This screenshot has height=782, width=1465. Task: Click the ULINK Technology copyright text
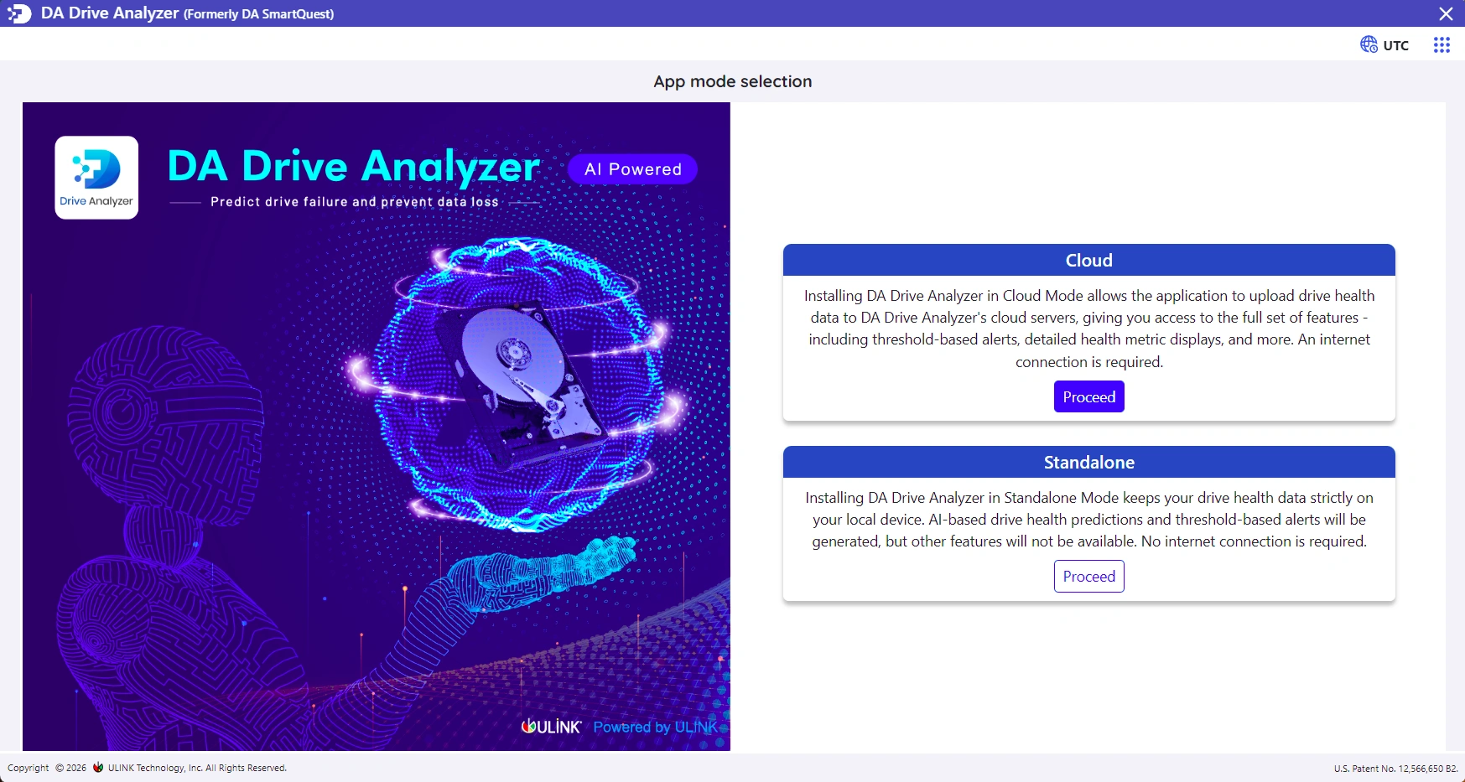tap(197, 768)
